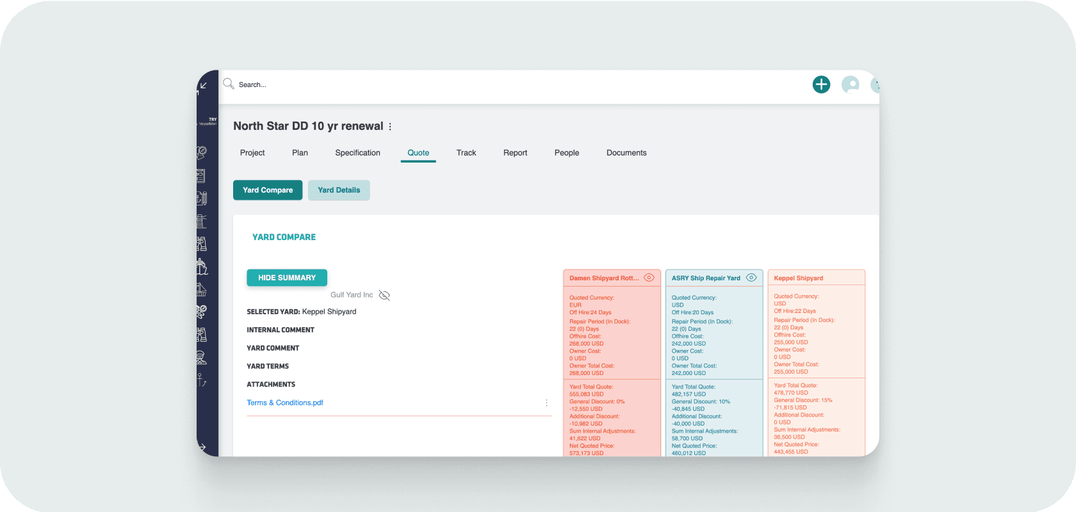Click the HIDE SUMMARY button

pos(287,278)
